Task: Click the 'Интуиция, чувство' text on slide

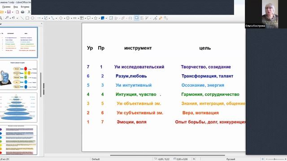Action: click(x=136, y=94)
